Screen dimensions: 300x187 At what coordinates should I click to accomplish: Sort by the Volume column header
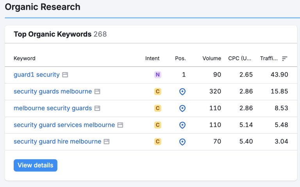pos(212,59)
